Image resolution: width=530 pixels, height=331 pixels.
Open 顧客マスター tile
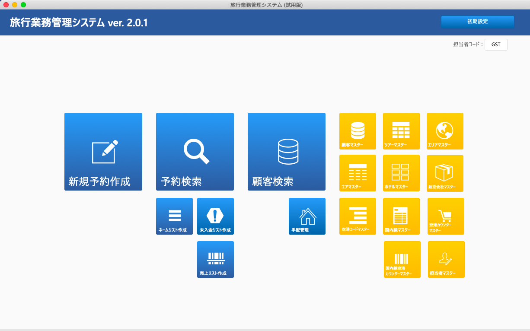358,131
